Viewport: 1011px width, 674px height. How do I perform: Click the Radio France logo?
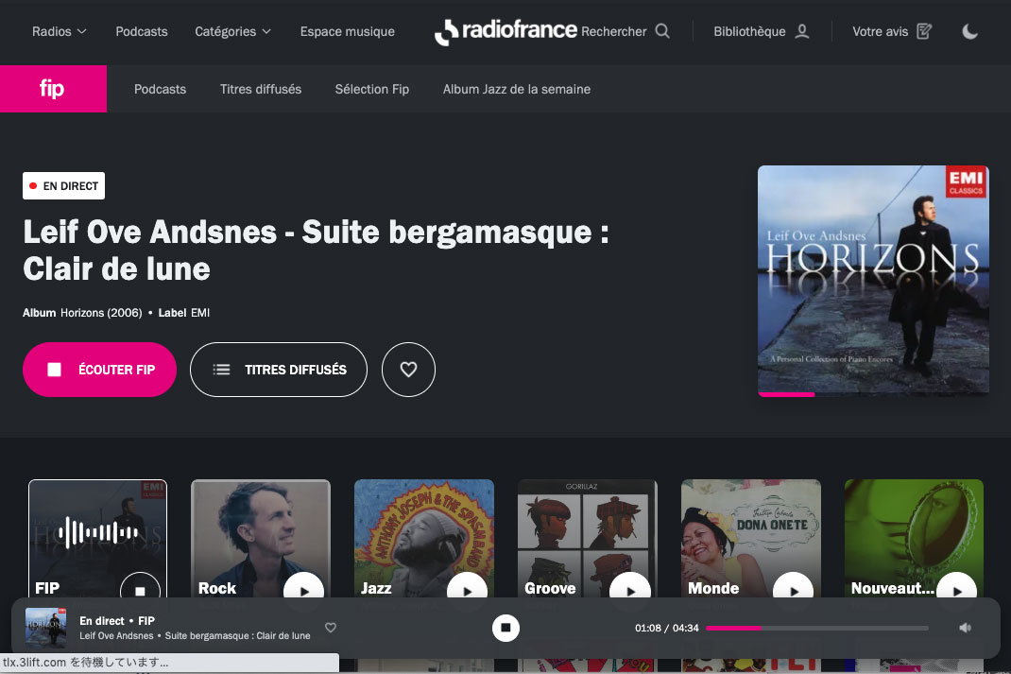[x=505, y=31]
